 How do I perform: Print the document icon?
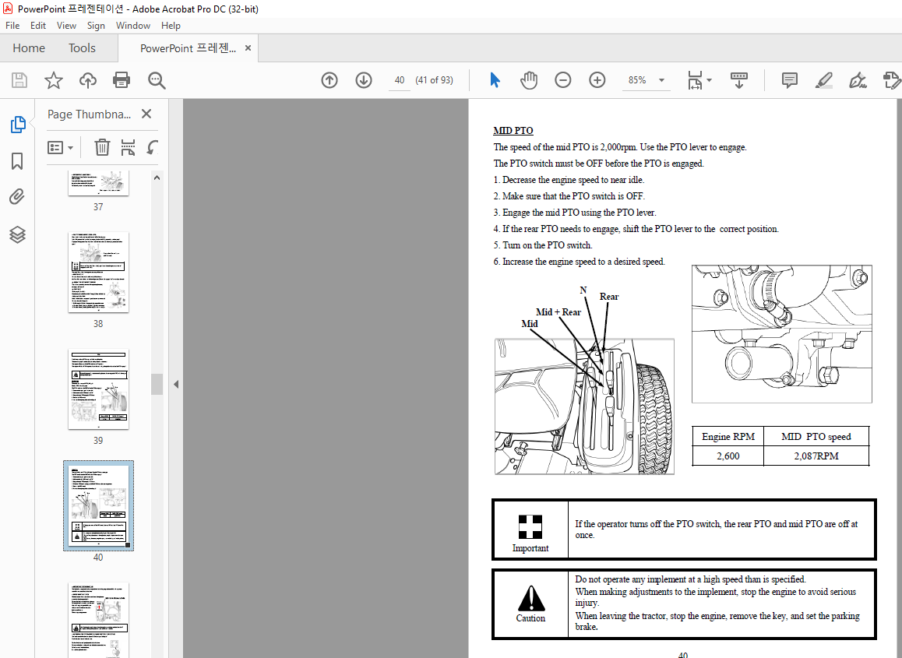click(122, 80)
